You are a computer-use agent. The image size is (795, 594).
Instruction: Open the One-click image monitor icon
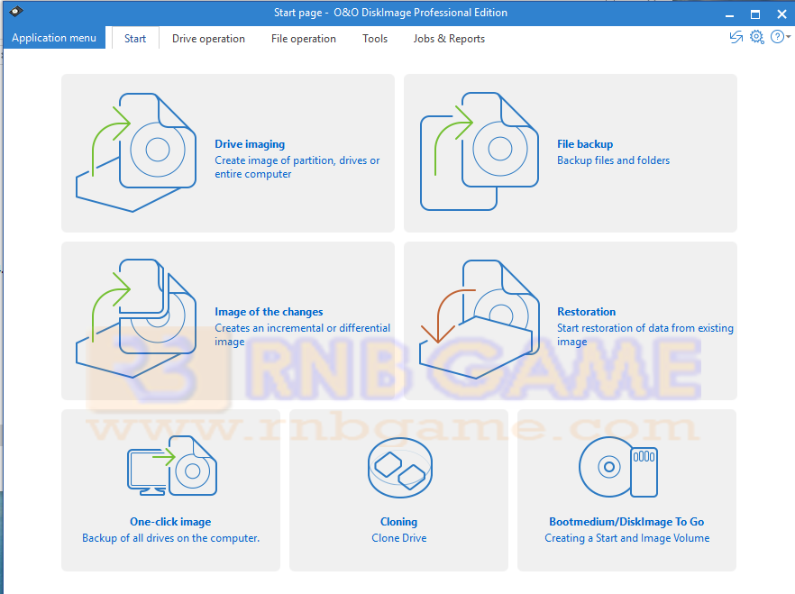tap(172, 466)
